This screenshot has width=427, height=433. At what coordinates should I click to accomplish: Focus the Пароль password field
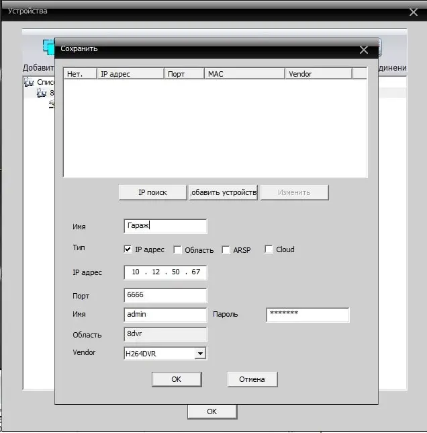[307, 315]
